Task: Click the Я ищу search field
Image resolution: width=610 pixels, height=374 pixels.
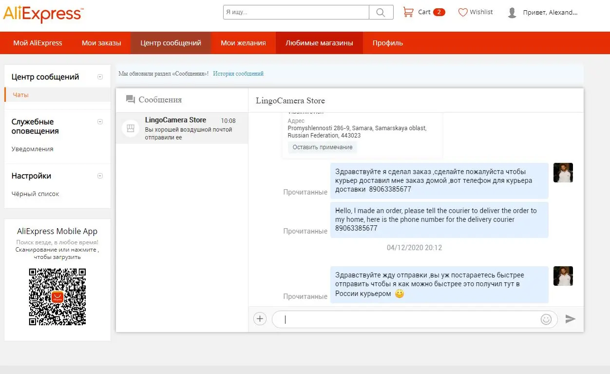Action: click(x=296, y=12)
